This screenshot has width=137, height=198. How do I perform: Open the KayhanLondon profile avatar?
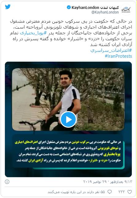[x=126, y=10]
